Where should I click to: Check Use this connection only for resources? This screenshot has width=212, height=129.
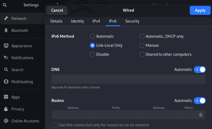click(x=55, y=125)
